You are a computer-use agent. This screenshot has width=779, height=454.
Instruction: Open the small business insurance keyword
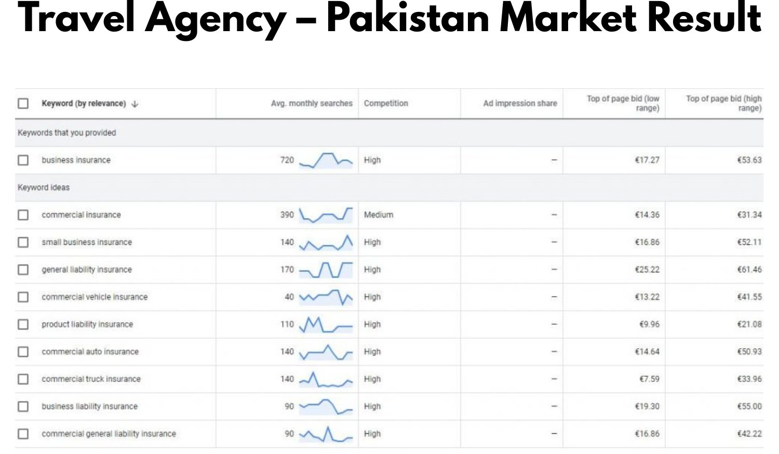[87, 242]
